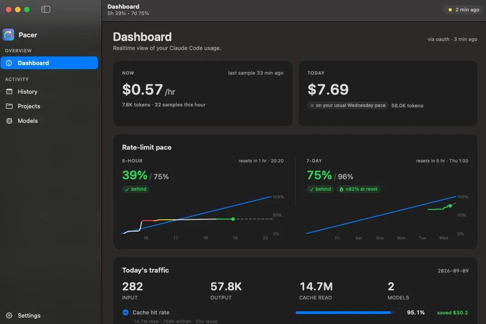This screenshot has height=324, width=486.
Task: Click the Cache hit rate icon
Action: [125, 312]
